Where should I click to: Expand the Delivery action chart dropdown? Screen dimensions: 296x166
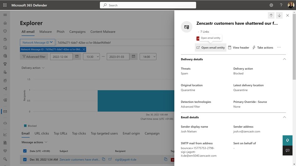pos(33,68)
